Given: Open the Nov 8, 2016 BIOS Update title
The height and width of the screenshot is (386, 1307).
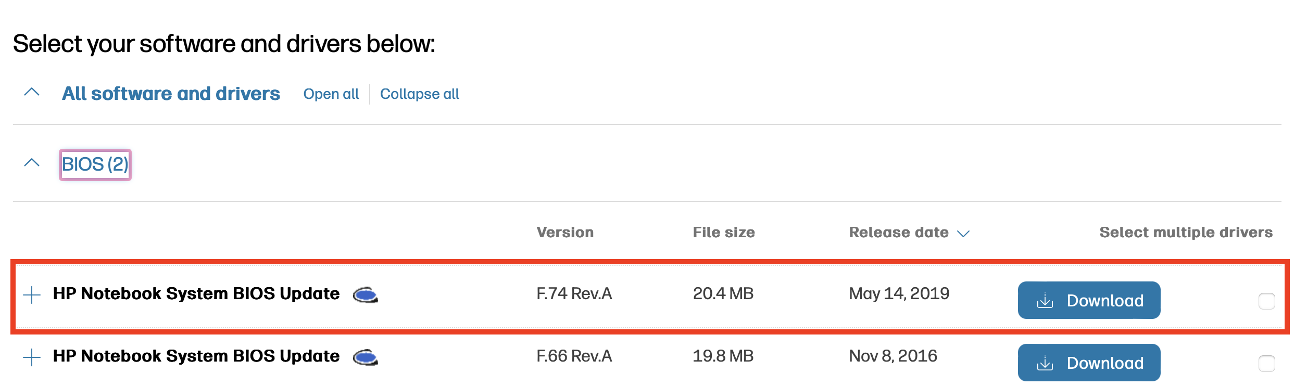Looking at the screenshot, I should pos(196,356).
